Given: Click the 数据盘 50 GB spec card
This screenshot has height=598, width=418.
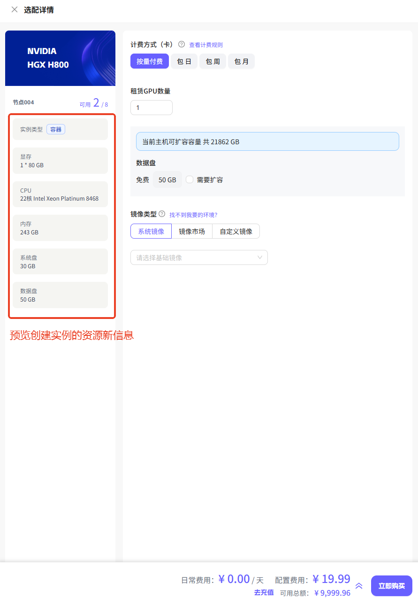Looking at the screenshot, I should coord(60,295).
